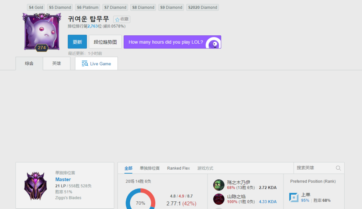Image resolution: width=362 pixels, height=209 pixels.
Task: Click the 2.72 KDA value
Action: tap(268, 188)
